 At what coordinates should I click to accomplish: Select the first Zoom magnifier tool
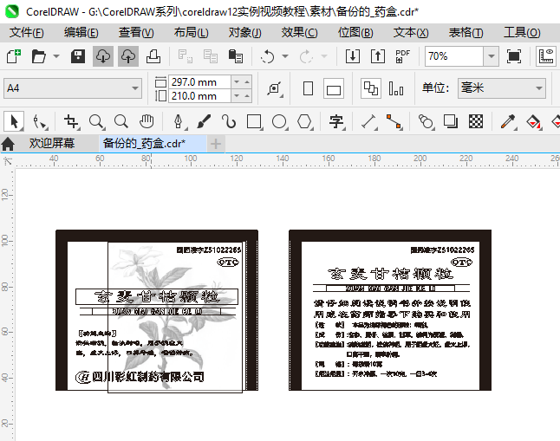[96, 122]
